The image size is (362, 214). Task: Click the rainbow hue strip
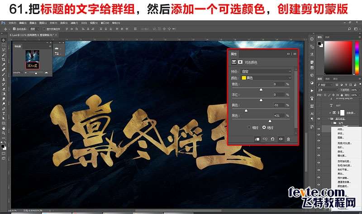(x=357, y=58)
